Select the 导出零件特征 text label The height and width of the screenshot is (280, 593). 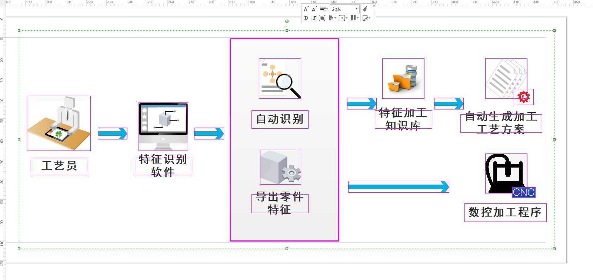click(280, 203)
